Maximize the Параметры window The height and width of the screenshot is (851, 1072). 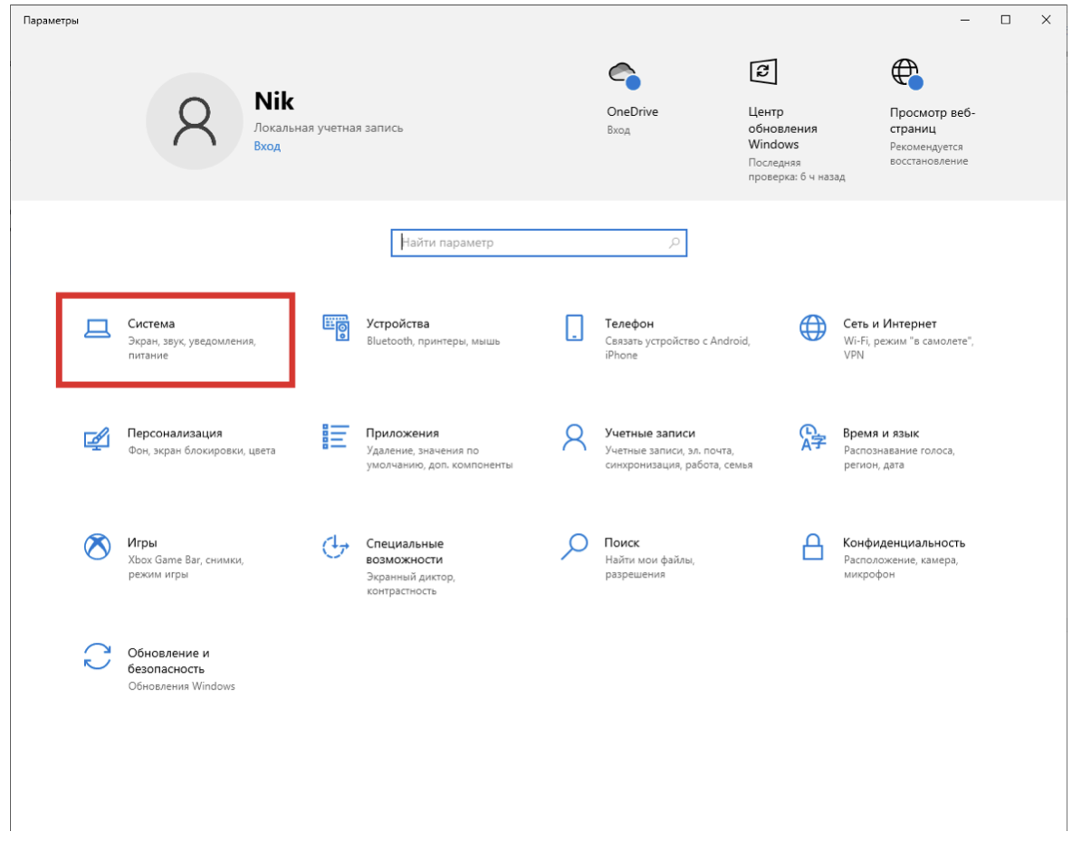pyautogui.click(x=1005, y=20)
